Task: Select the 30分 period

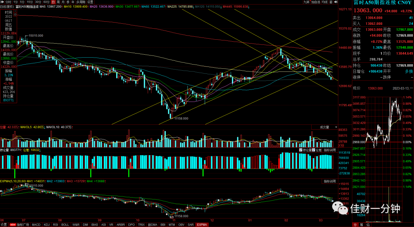Action: (38, 2)
